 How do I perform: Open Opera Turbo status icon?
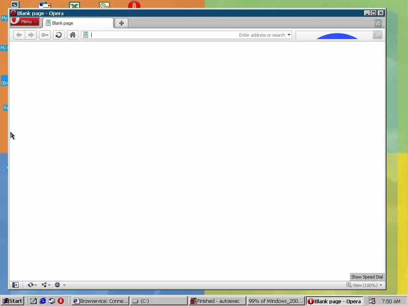click(x=57, y=285)
